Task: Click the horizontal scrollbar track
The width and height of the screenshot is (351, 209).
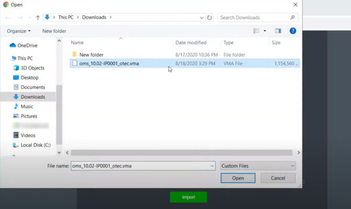Action: [x=182, y=153]
